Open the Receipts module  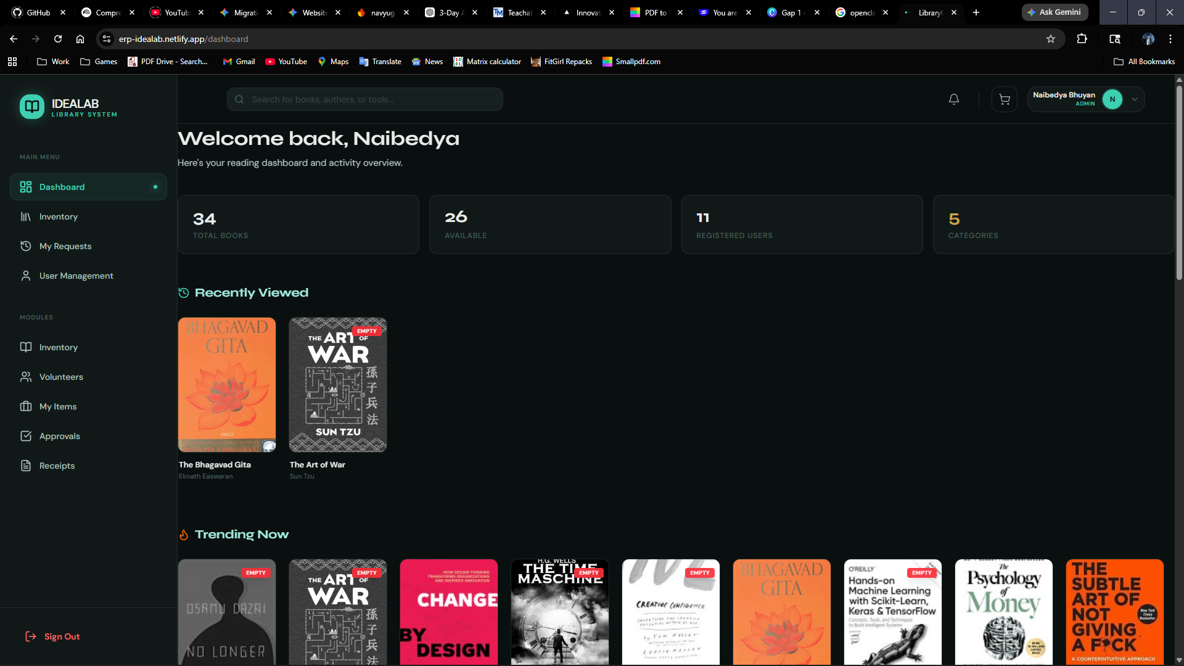pos(88,466)
